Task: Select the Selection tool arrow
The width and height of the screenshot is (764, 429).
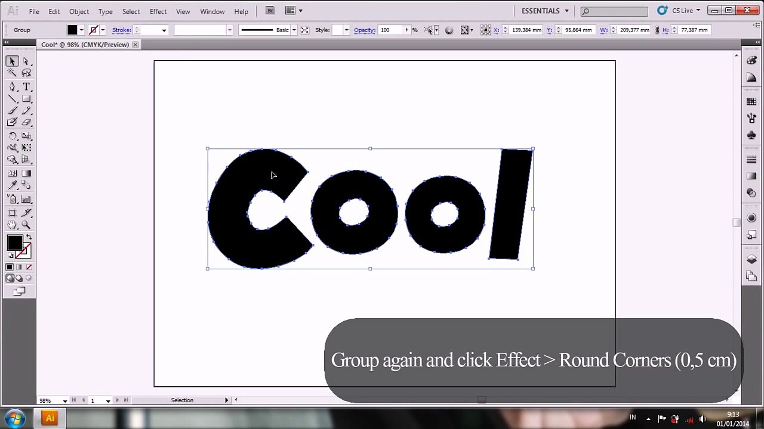Action: (12, 61)
